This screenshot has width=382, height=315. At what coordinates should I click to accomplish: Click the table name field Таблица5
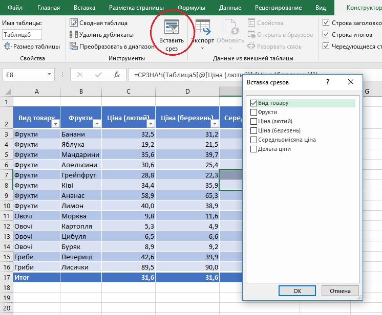click(22, 35)
